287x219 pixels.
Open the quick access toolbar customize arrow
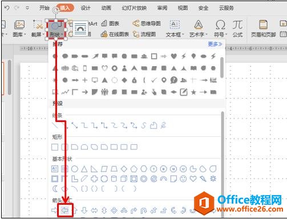(27, 8)
